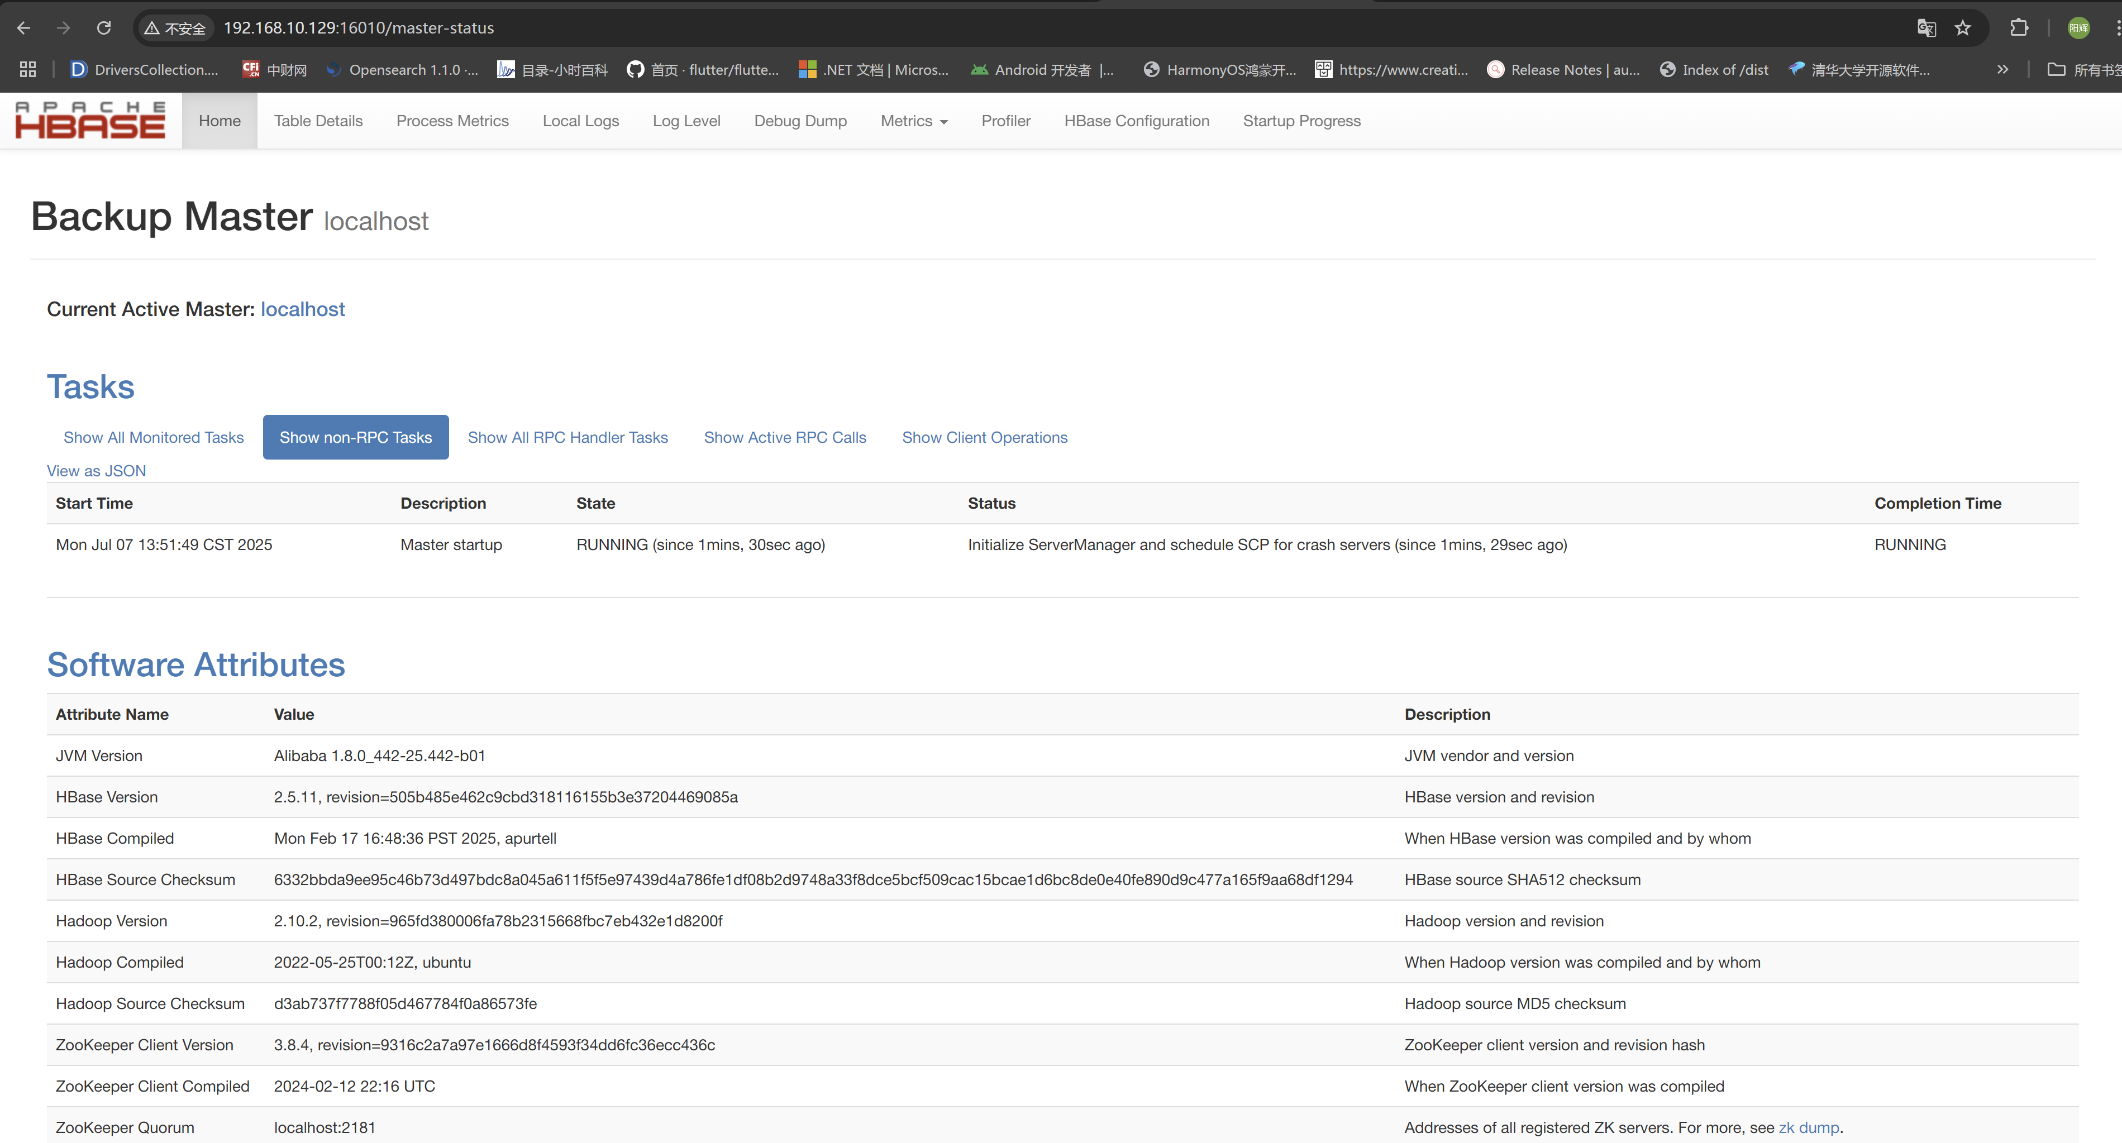
Task: Go to HBase Configuration page
Action: (1136, 121)
